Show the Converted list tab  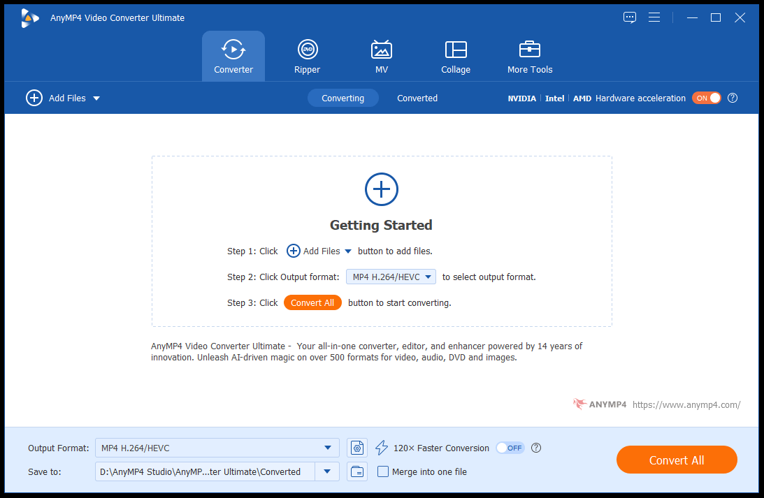click(x=417, y=98)
